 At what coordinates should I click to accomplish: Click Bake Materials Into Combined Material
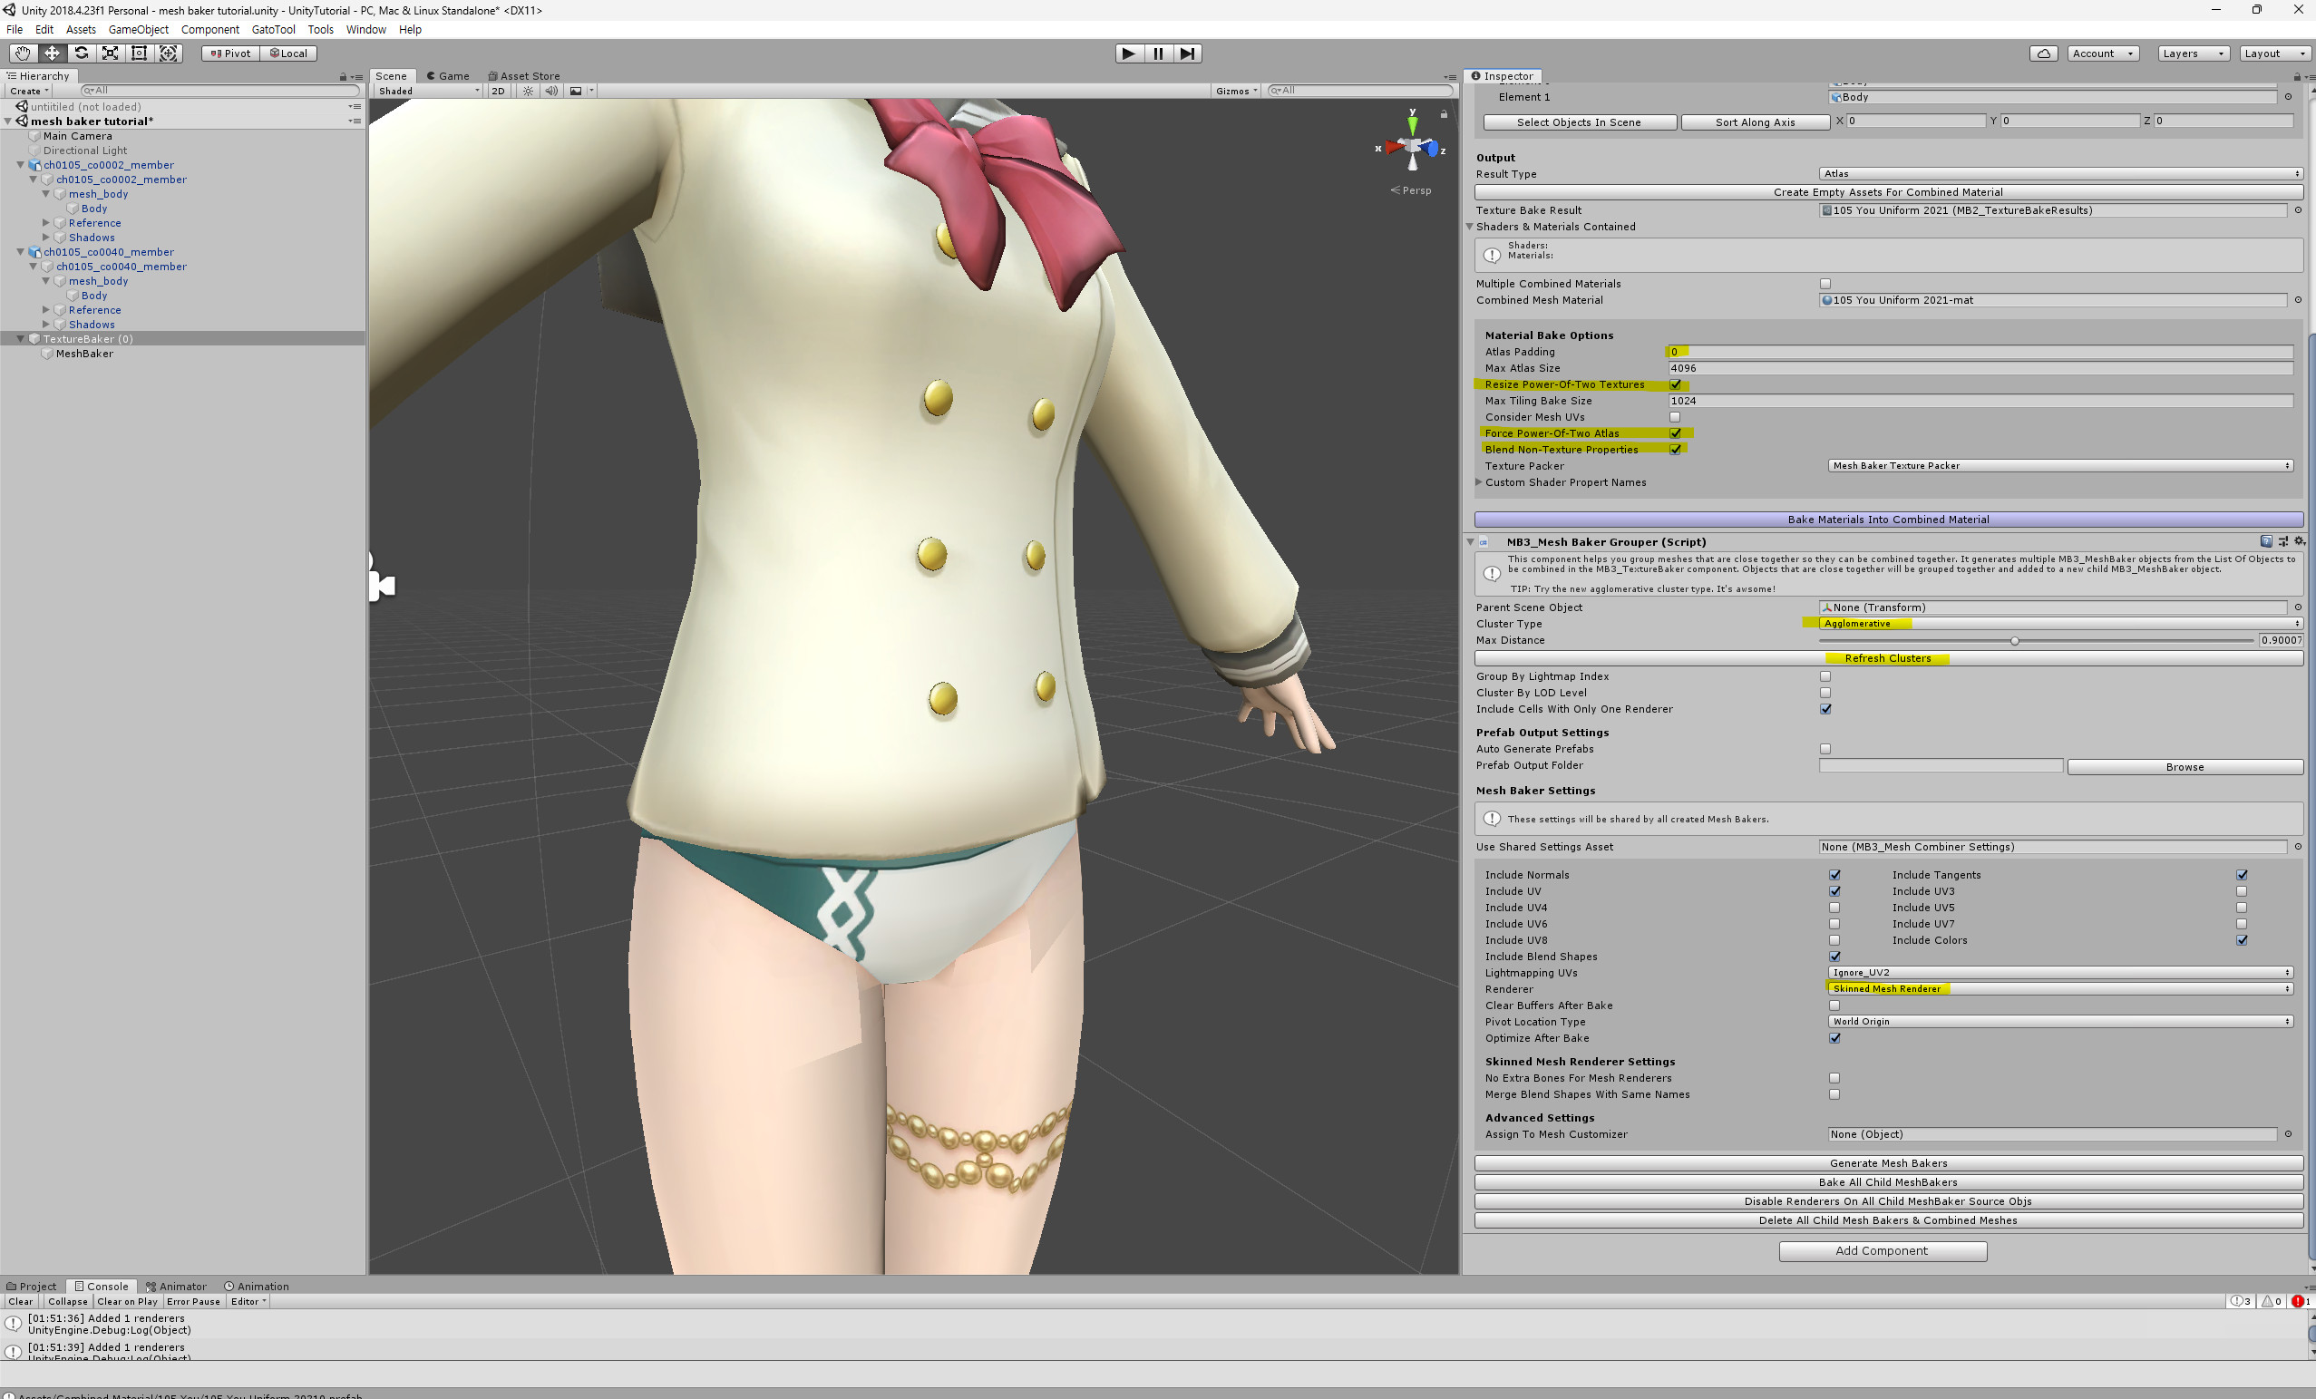[x=1887, y=520]
